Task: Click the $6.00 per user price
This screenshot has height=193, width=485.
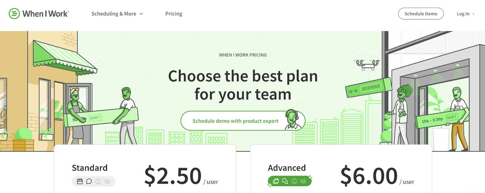Action: point(369,176)
